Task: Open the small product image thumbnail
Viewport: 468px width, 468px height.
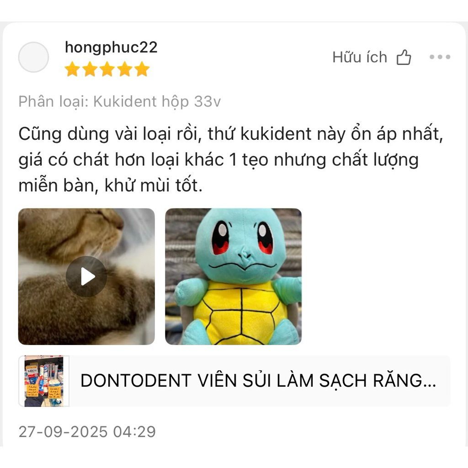Action: coord(44,381)
